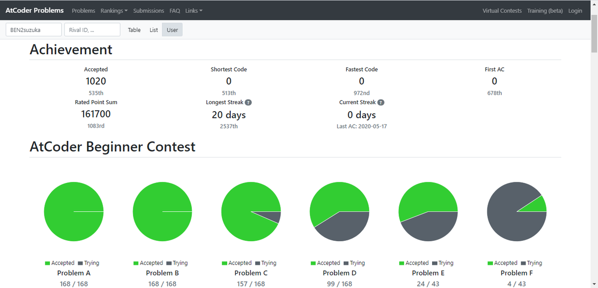Toggle Trying legend for Problem D chart

tap(354, 263)
